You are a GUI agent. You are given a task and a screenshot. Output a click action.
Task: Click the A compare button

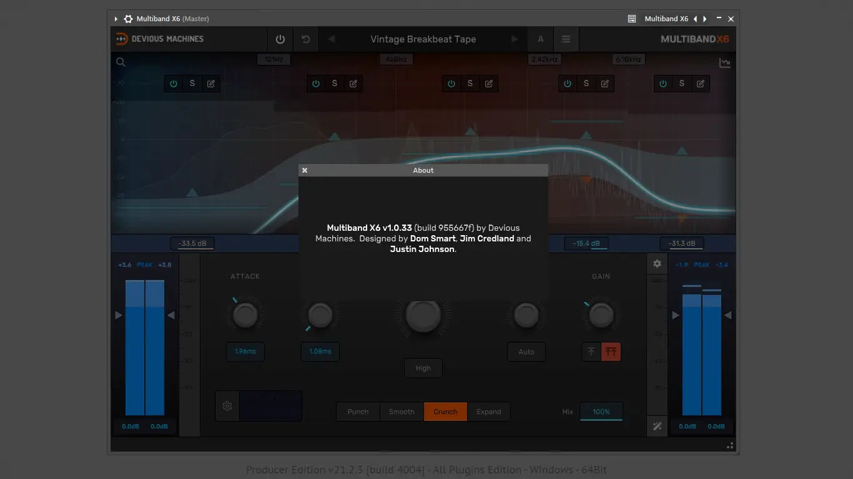(541, 39)
